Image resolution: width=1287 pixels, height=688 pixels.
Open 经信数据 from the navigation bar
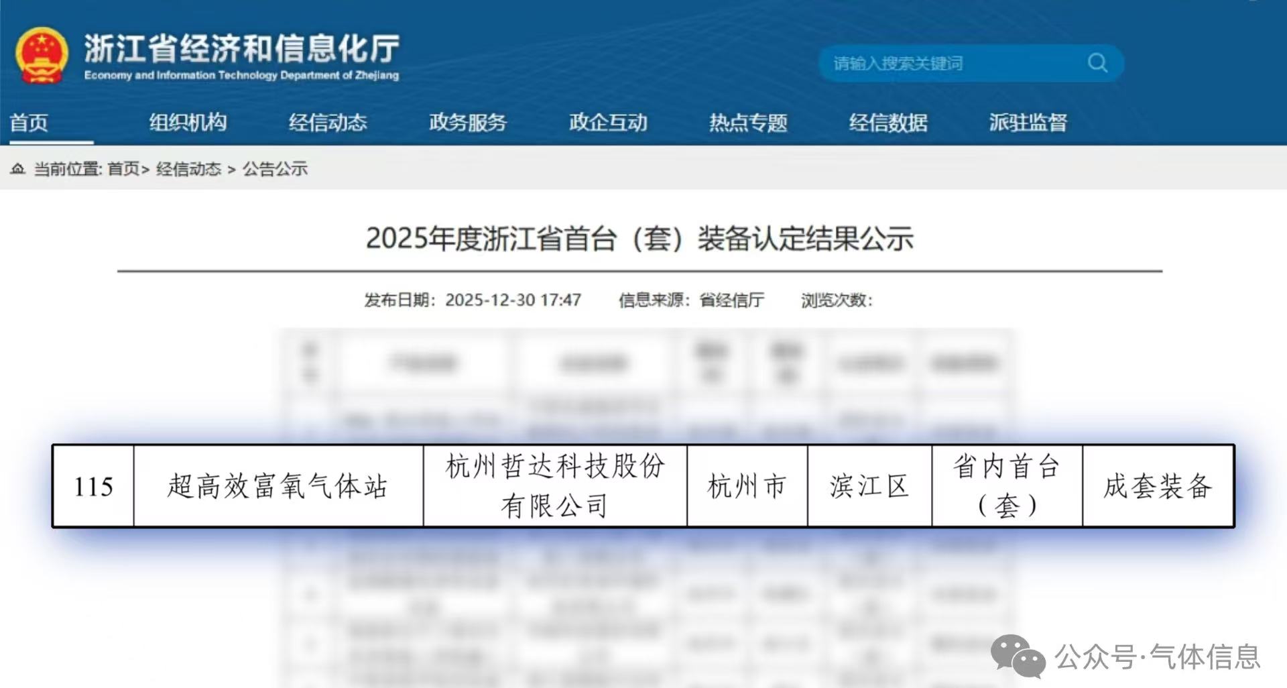click(888, 123)
